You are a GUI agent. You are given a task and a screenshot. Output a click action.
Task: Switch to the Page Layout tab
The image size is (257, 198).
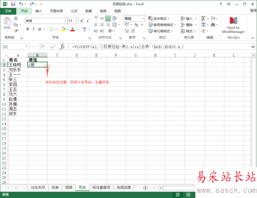click(57, 11)
